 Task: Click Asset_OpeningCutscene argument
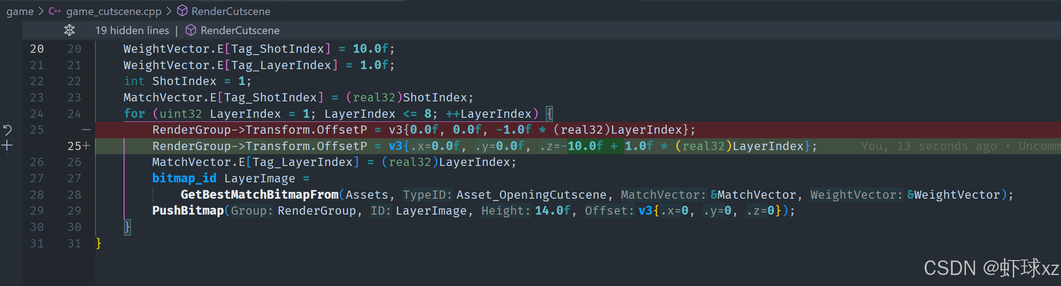tap(531, 195)
